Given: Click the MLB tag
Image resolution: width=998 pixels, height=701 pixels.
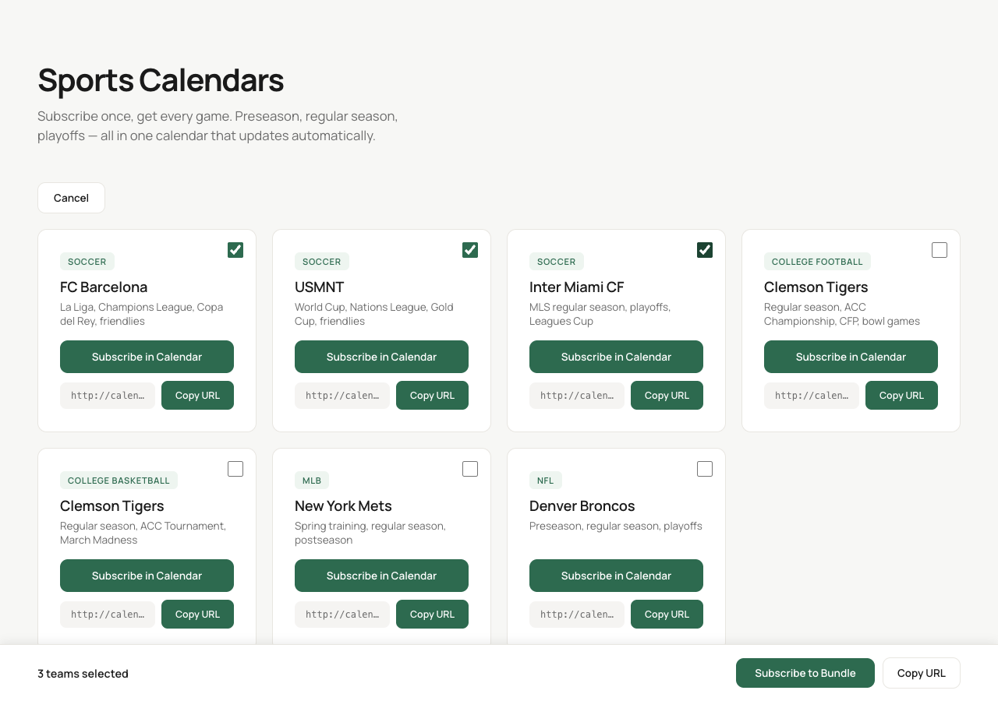Looking at the screenshot, I should (312, 481).
